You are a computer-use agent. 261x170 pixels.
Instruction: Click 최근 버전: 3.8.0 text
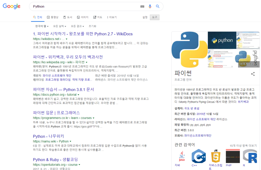184,130
